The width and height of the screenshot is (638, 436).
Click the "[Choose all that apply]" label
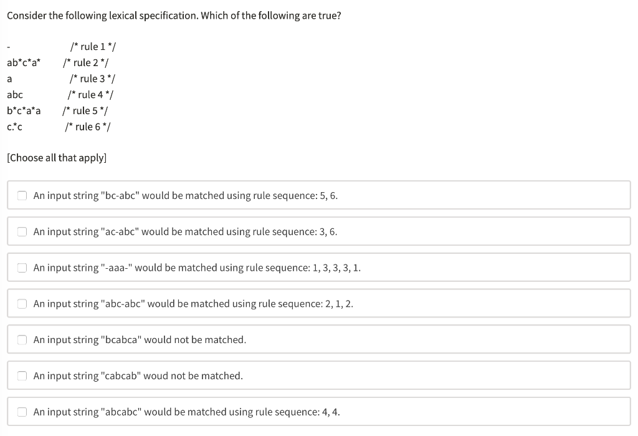tap(55, 158)
